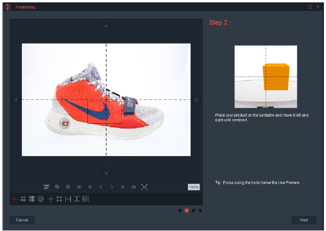Select the red crosshair overlay icon
This screenshot has height=231, width=326.
point(15,199)
